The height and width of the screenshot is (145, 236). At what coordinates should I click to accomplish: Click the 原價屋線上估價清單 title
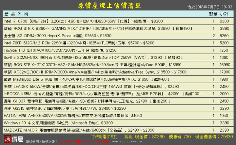[x=109, y=6]
